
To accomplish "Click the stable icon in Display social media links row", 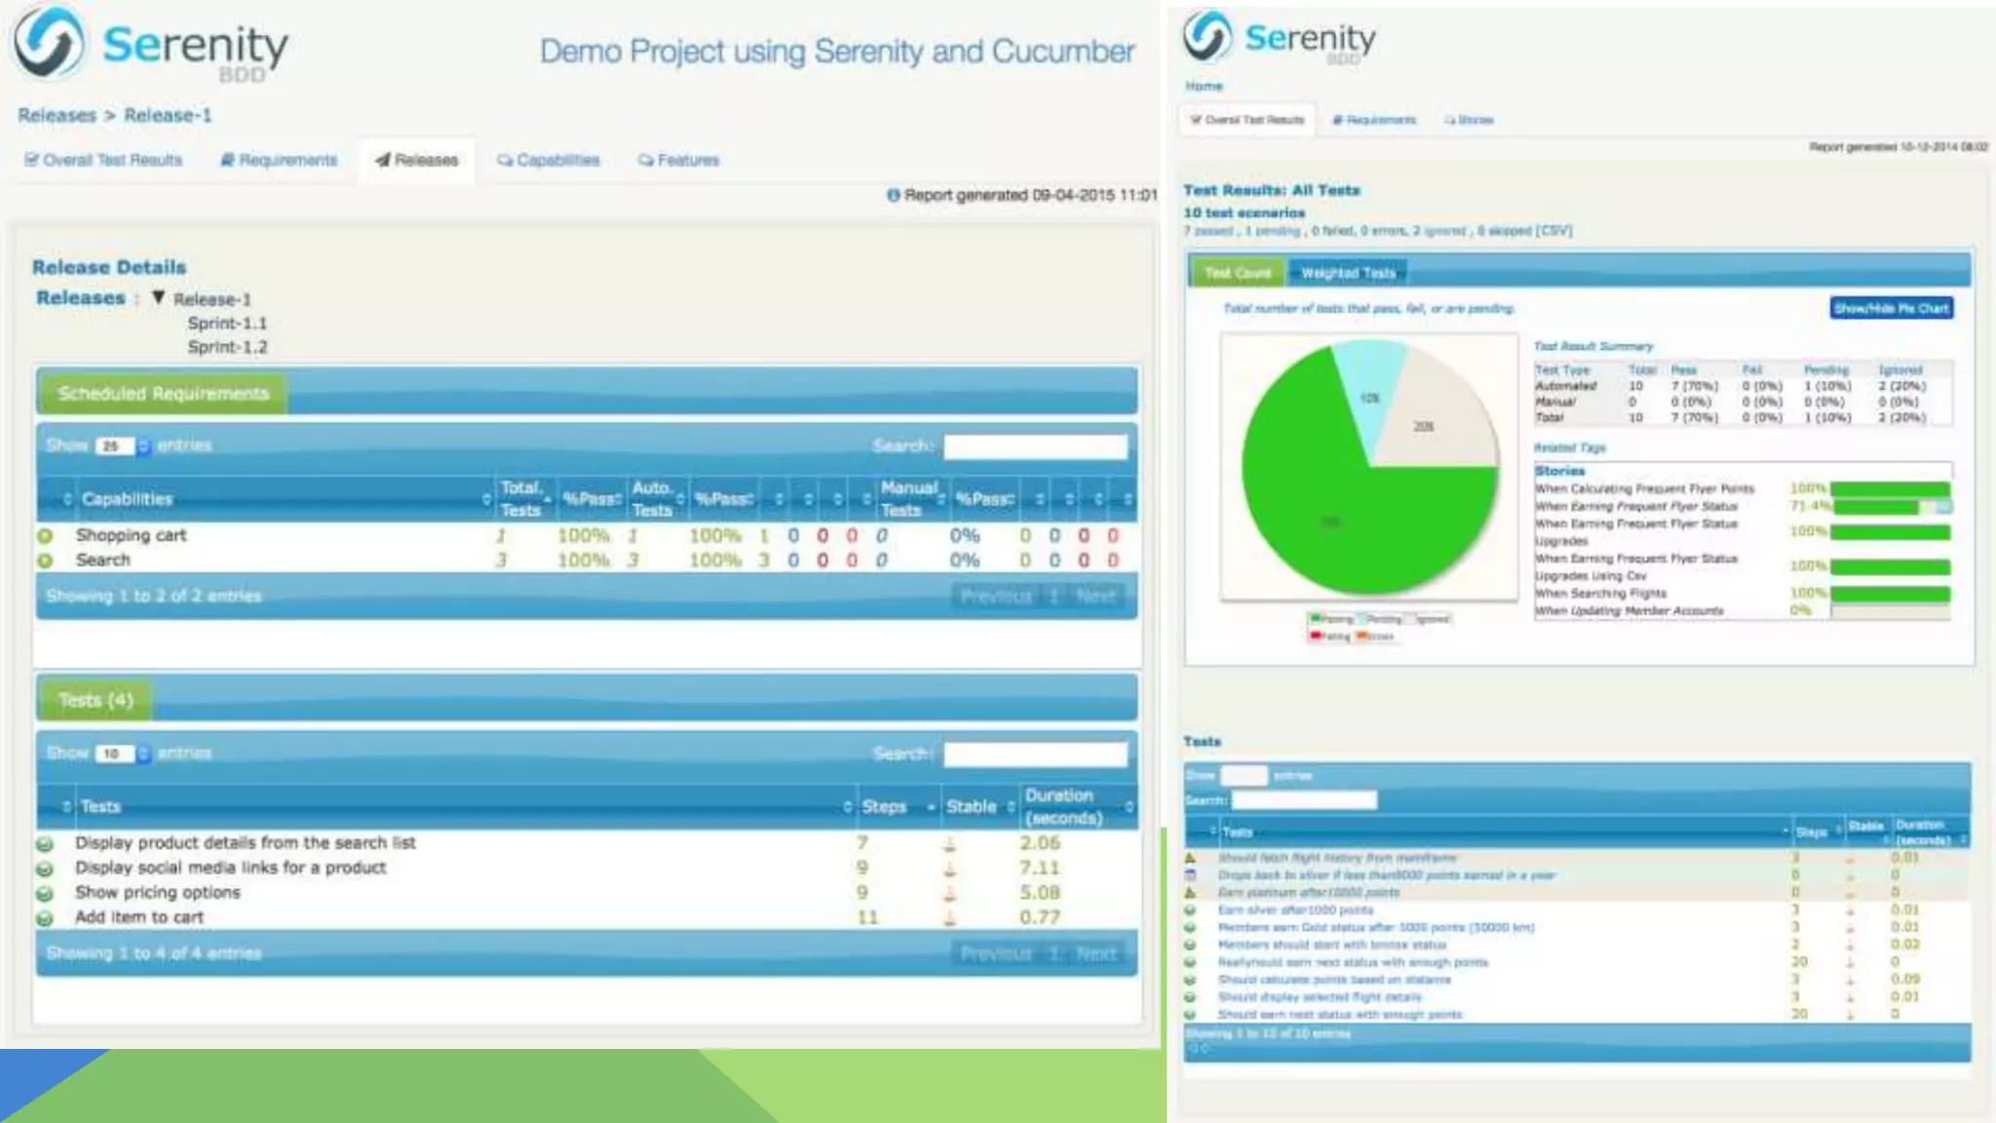I will (949, 869).
